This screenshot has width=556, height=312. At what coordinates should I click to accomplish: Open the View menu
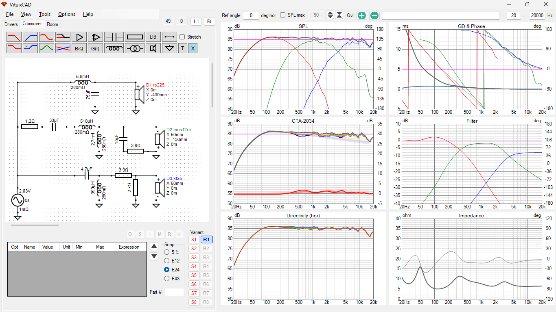26,14
